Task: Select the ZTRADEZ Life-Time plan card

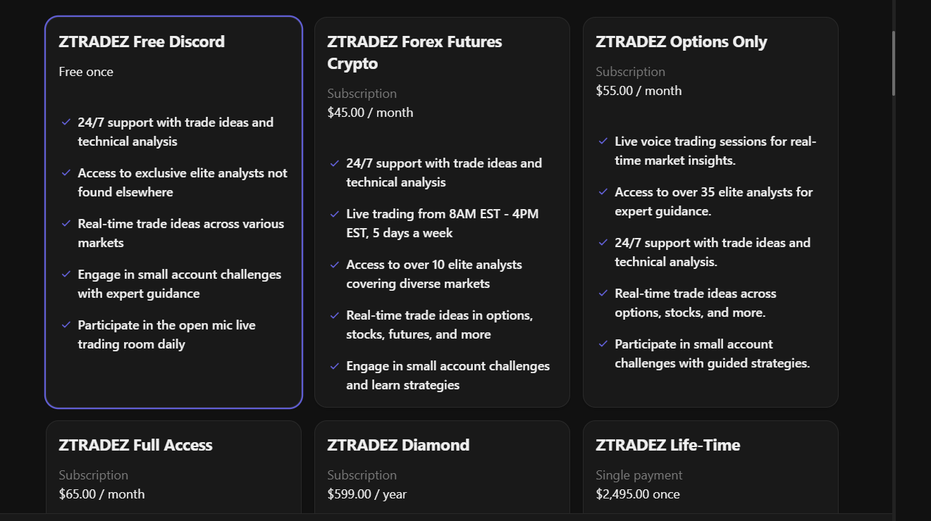Action: (x=710, y=468)
